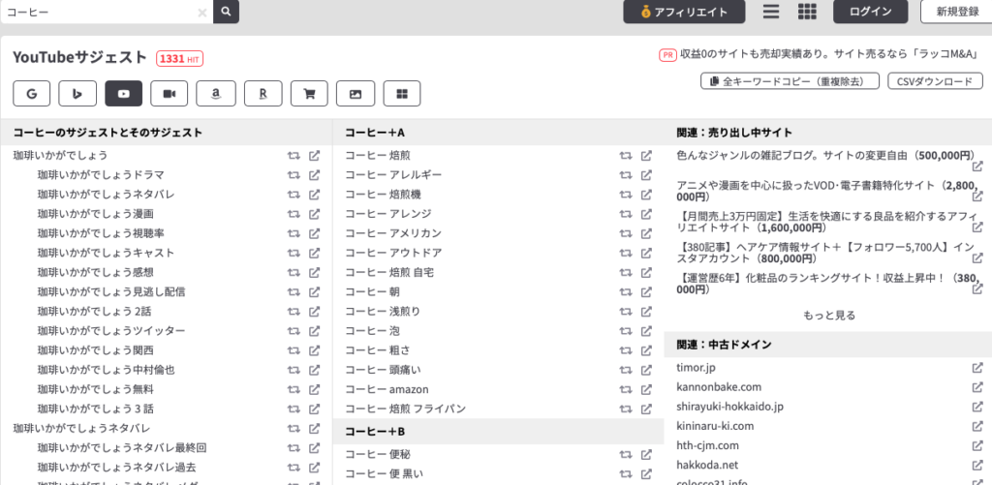
Task: Open the 色んなジャンルの雑記ブログ site listing
Action: [x=825, y=156]
